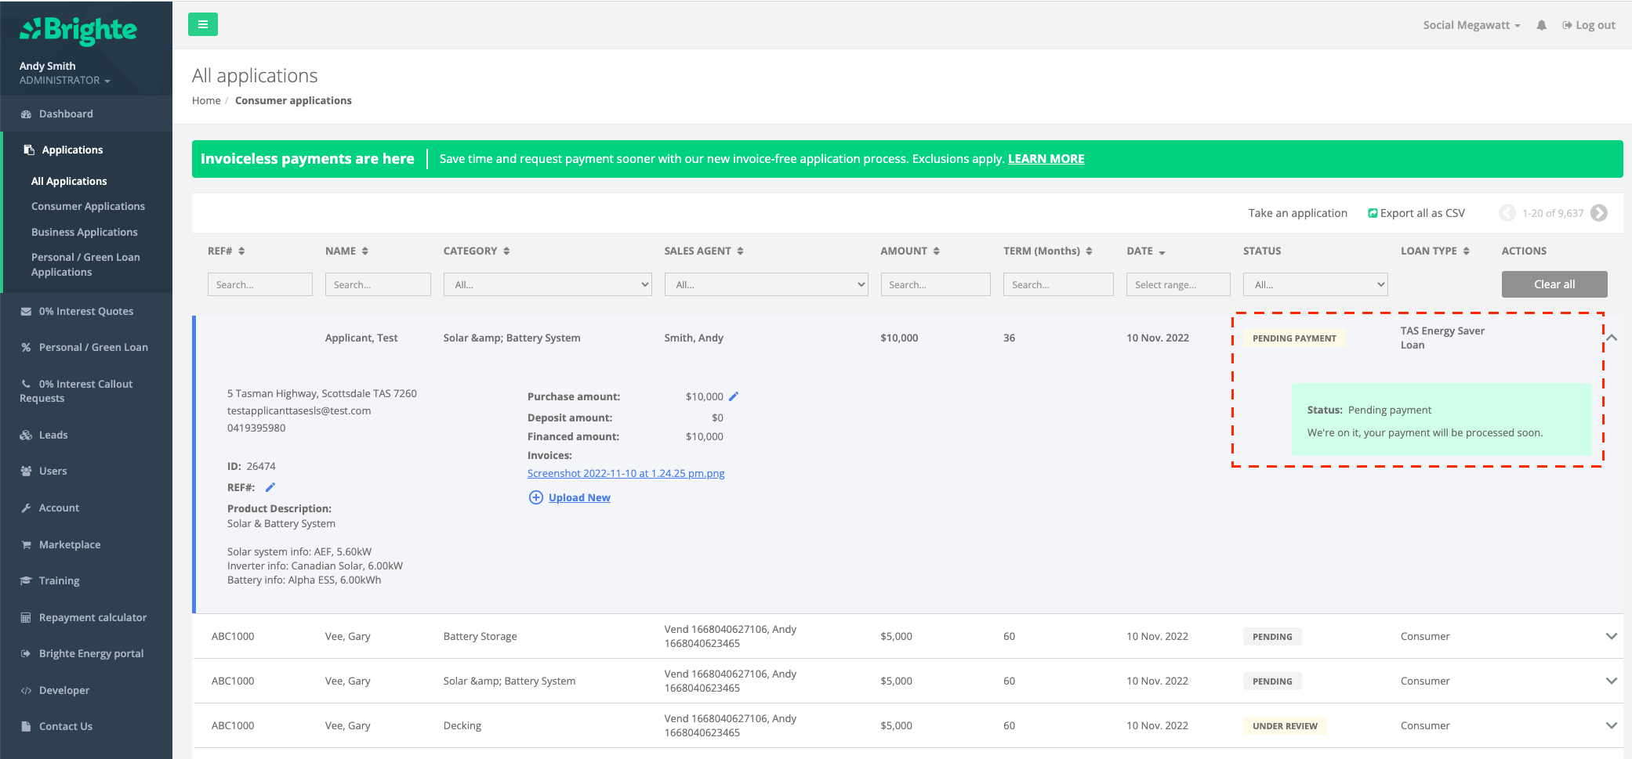1632x759 pixels.
Task: Open the notifications bell icon
Action: point(1541,25)
